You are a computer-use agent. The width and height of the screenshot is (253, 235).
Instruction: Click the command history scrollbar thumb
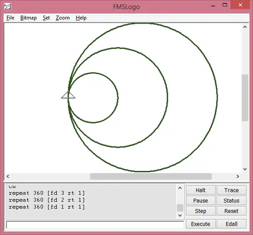tap(180, 208)
